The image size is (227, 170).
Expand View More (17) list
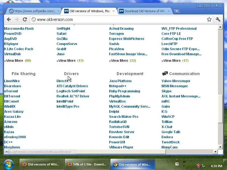[x=175, y=61]
